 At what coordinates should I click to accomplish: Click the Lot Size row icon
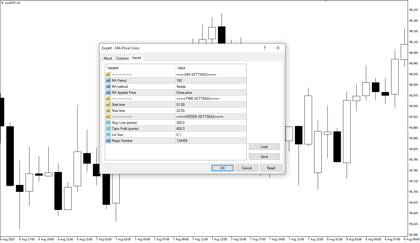(x=108, y=135)
